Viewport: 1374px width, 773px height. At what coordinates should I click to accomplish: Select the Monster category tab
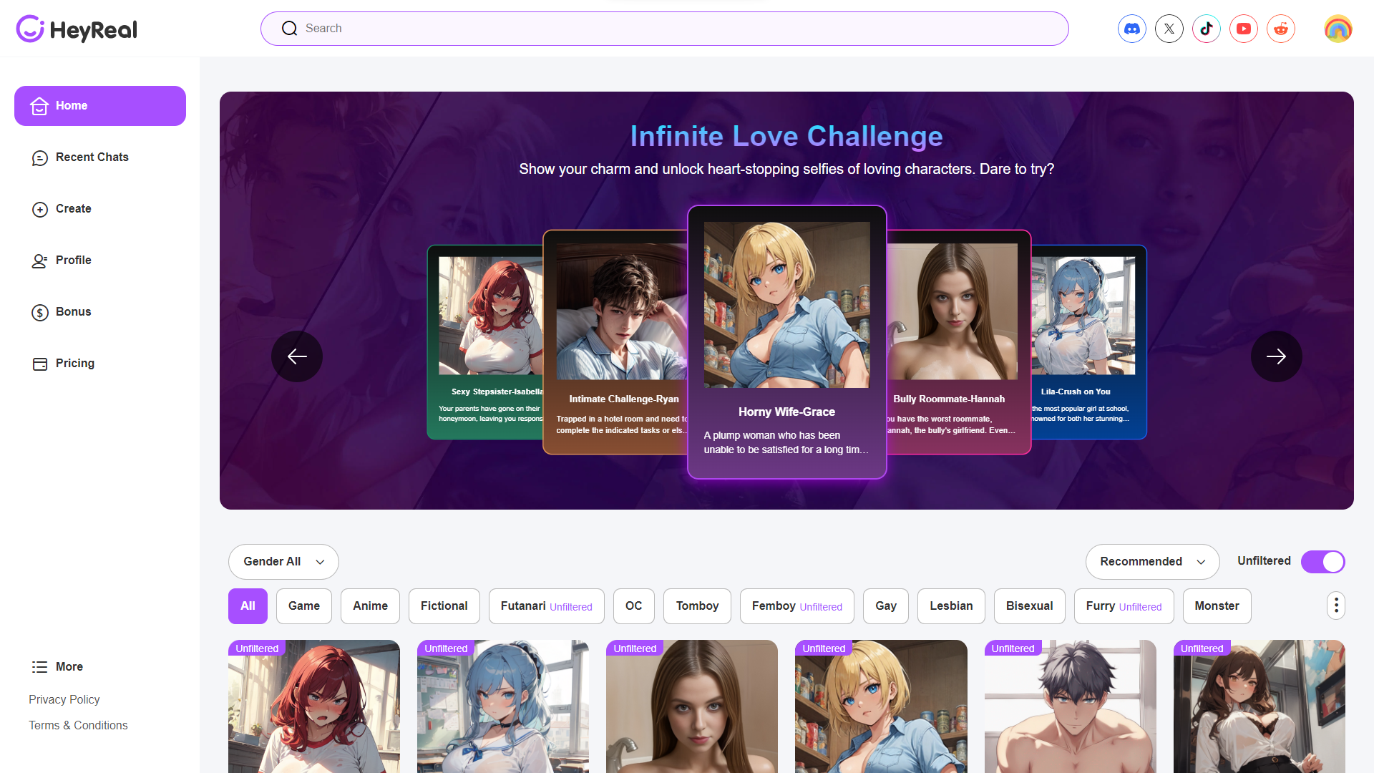(1217, 606)
